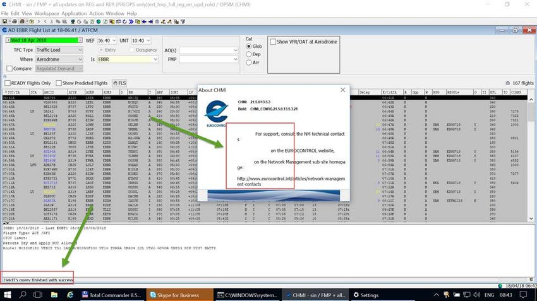Open File Explorer from the taskbar

pyautogui.click(x=54, y=295)
